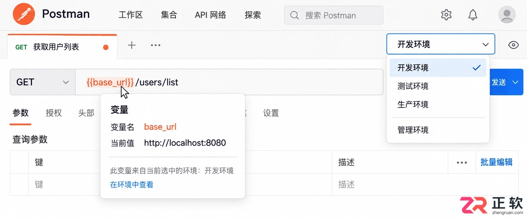
Task: Click 批量编辑 link
Action: tap(496, 162)
